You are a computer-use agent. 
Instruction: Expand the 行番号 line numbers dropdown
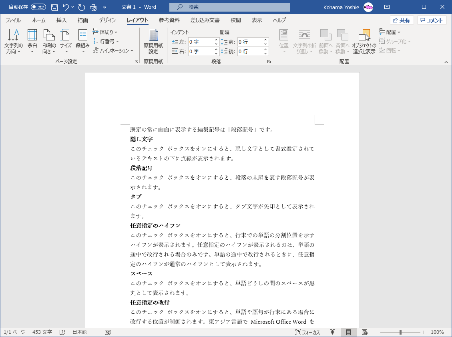click(x=106, y=41)
